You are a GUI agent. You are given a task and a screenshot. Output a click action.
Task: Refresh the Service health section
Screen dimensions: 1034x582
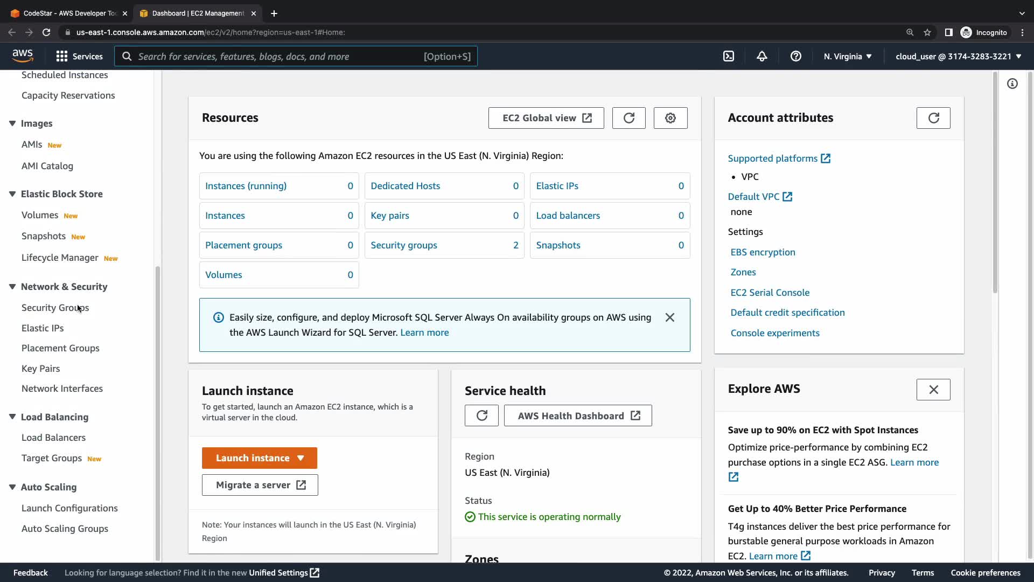tap(481, 415)
